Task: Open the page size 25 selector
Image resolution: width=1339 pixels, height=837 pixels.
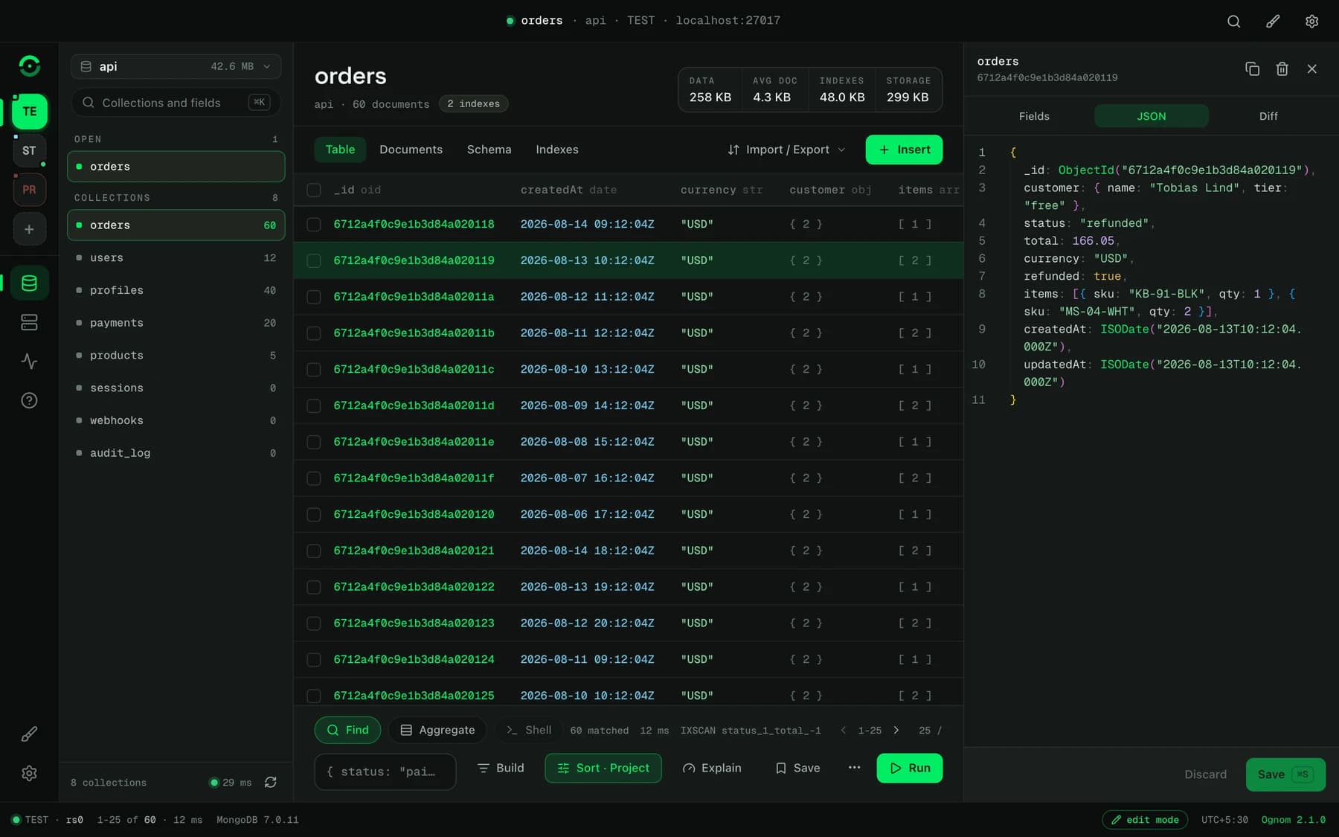Action: click(x=930, y=731)
